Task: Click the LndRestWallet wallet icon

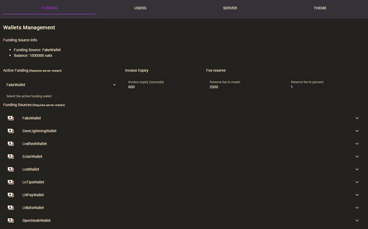Action: 10,144
